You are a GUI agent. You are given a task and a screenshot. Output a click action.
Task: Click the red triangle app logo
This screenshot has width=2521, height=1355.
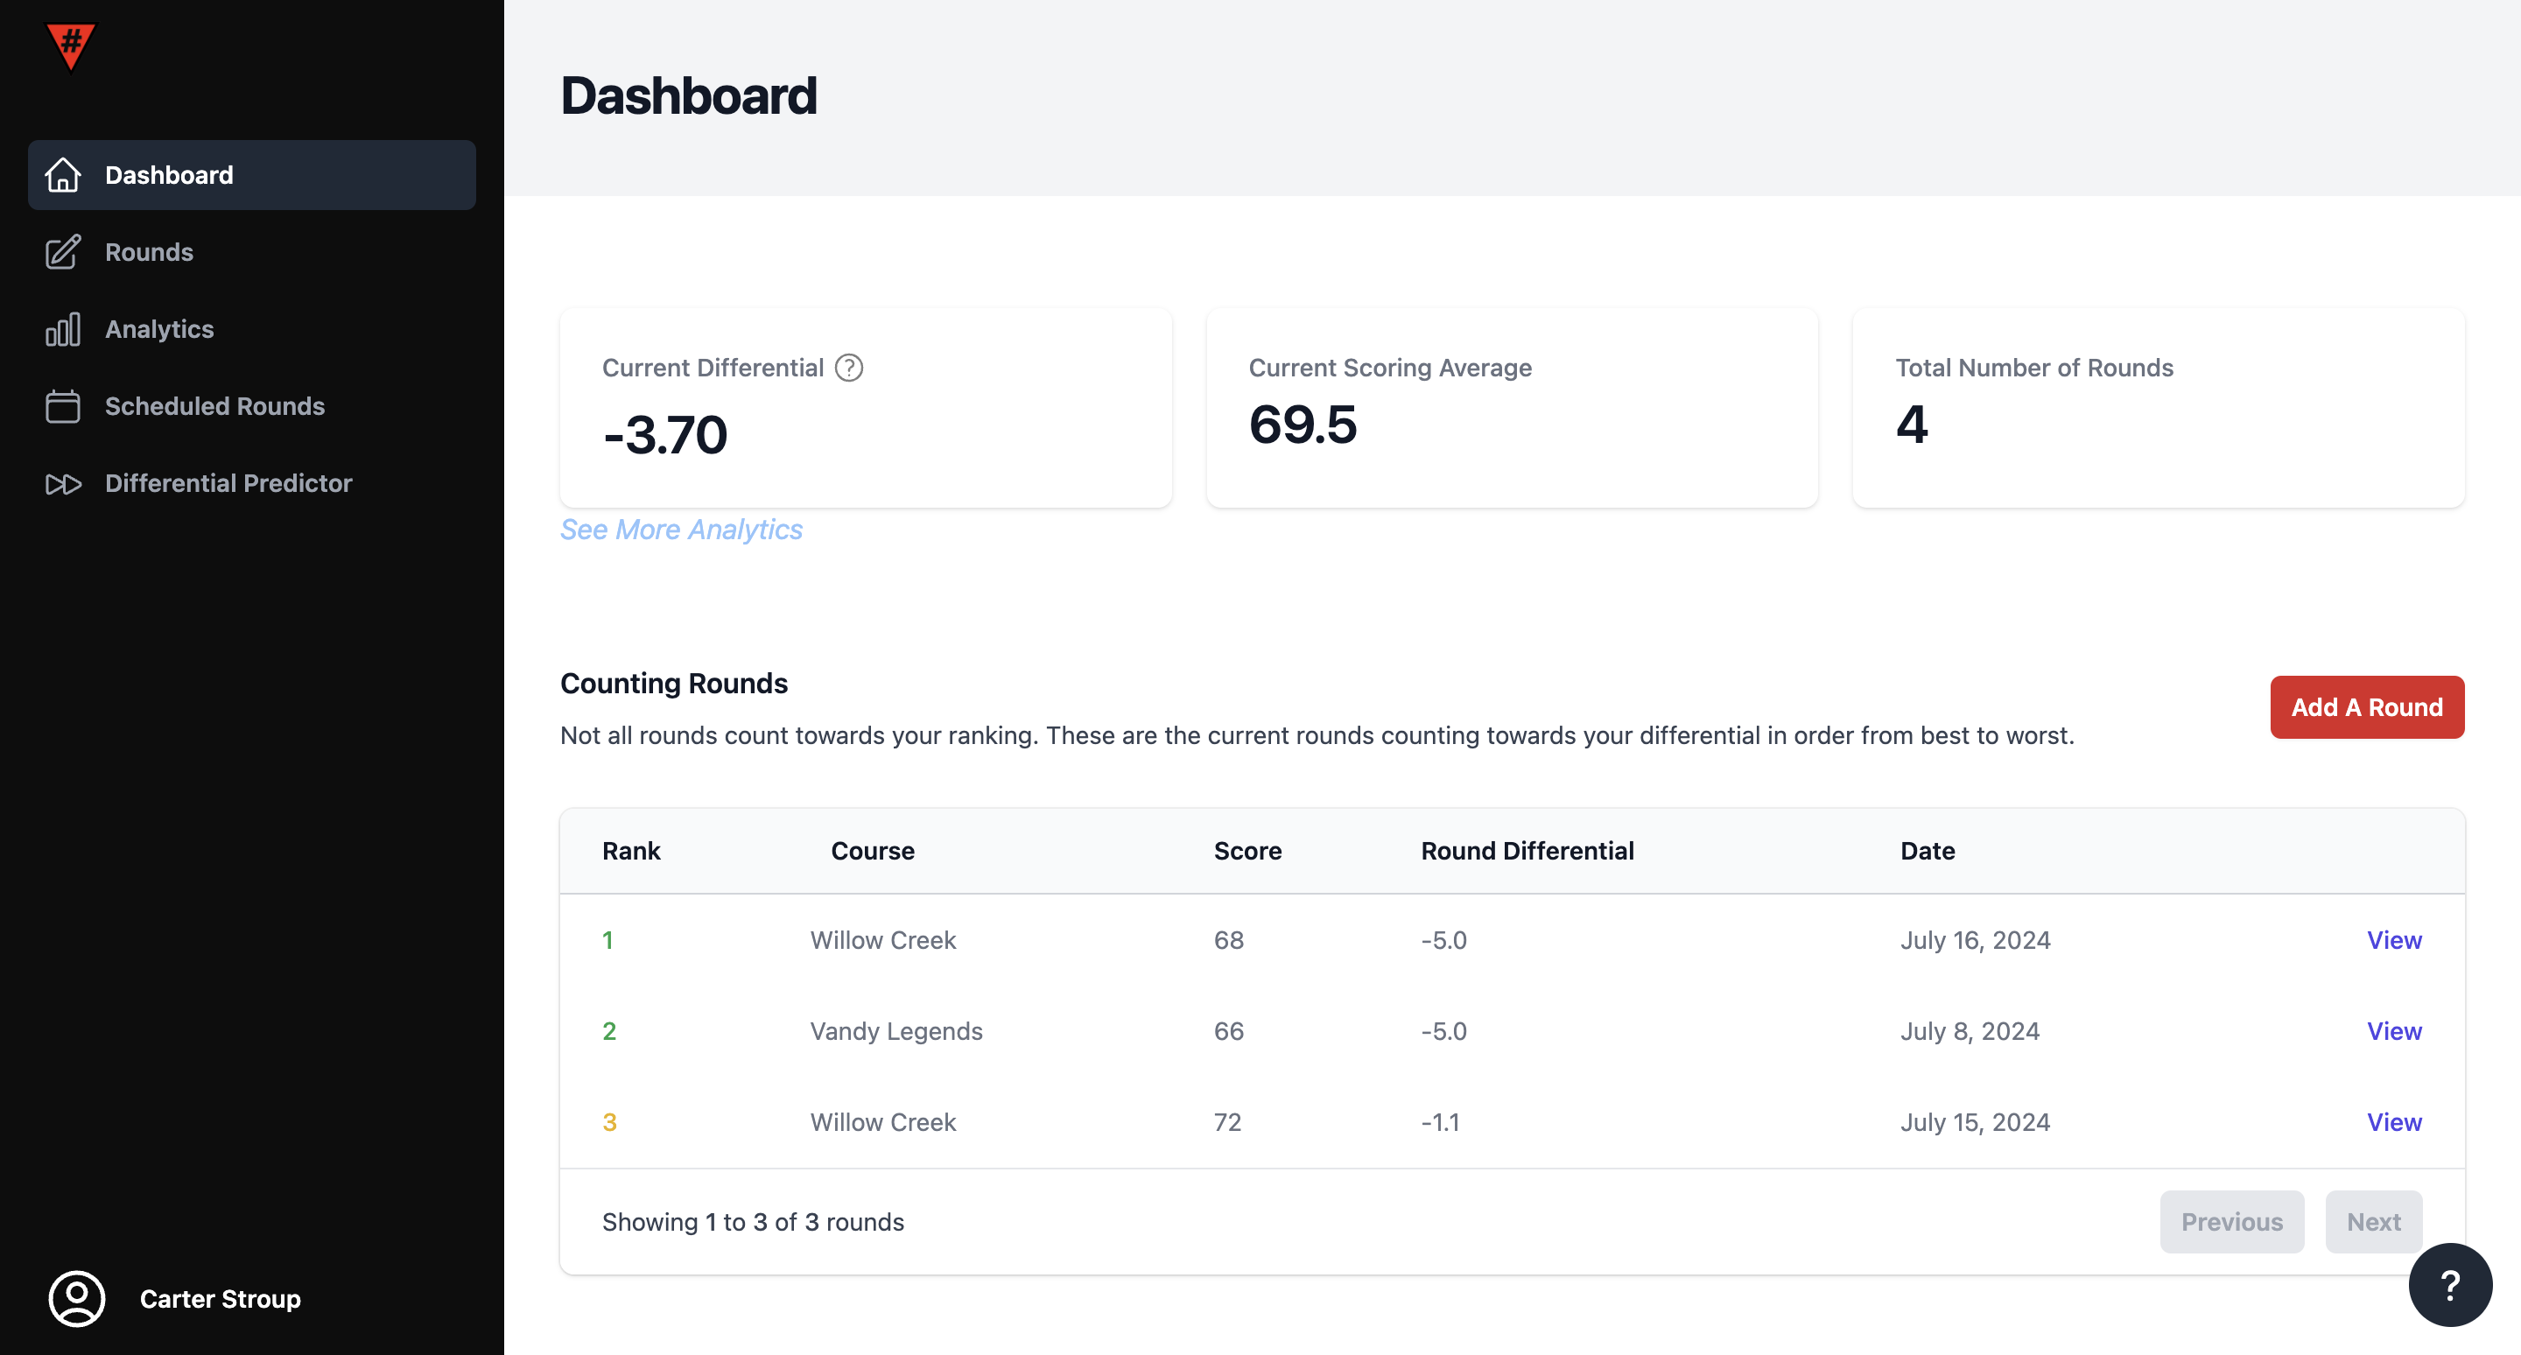pyautogui.click(x=70, y=45)
